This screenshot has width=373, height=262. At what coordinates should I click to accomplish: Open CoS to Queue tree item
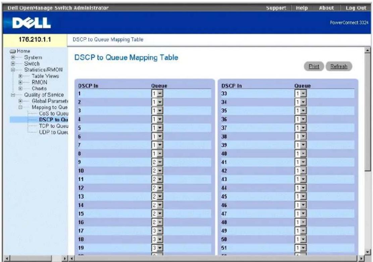tap(54, 113)
